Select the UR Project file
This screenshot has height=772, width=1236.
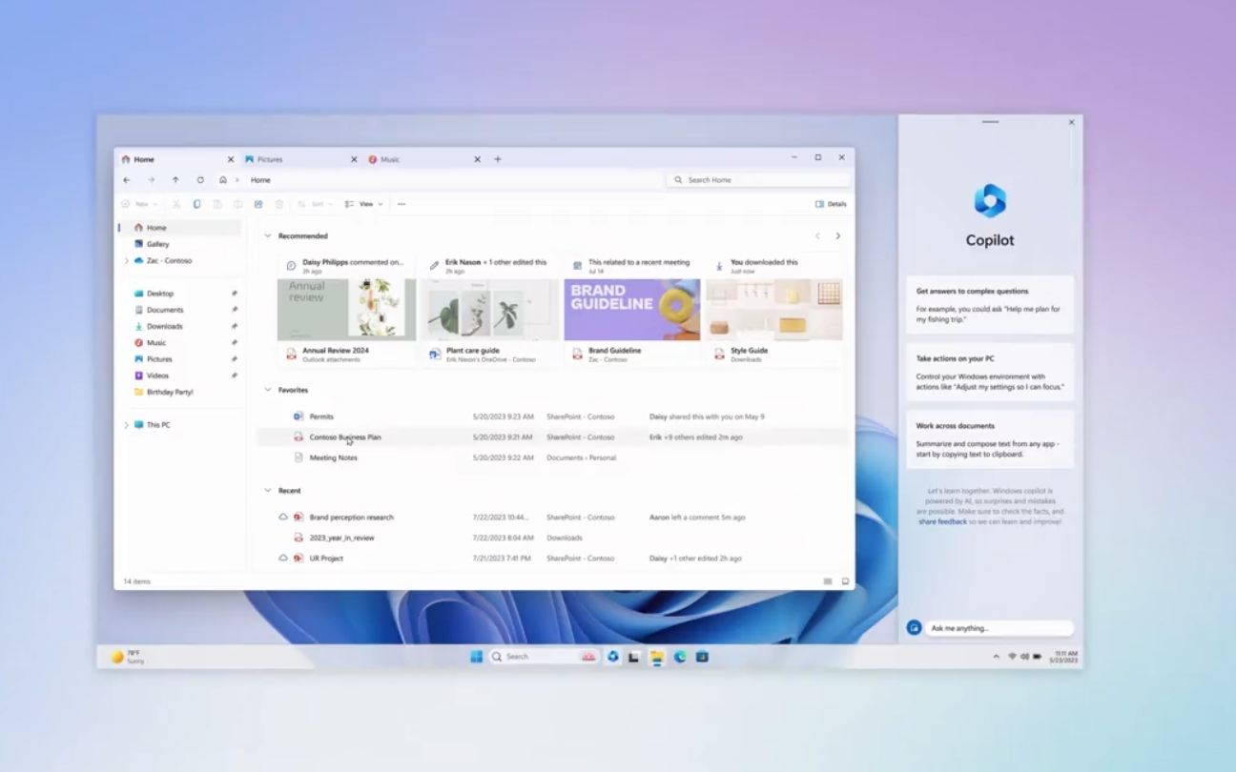coord(553,559)
